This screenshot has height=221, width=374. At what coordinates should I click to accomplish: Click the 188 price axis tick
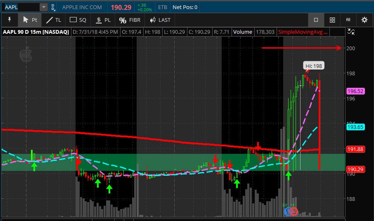coord(350,199)
